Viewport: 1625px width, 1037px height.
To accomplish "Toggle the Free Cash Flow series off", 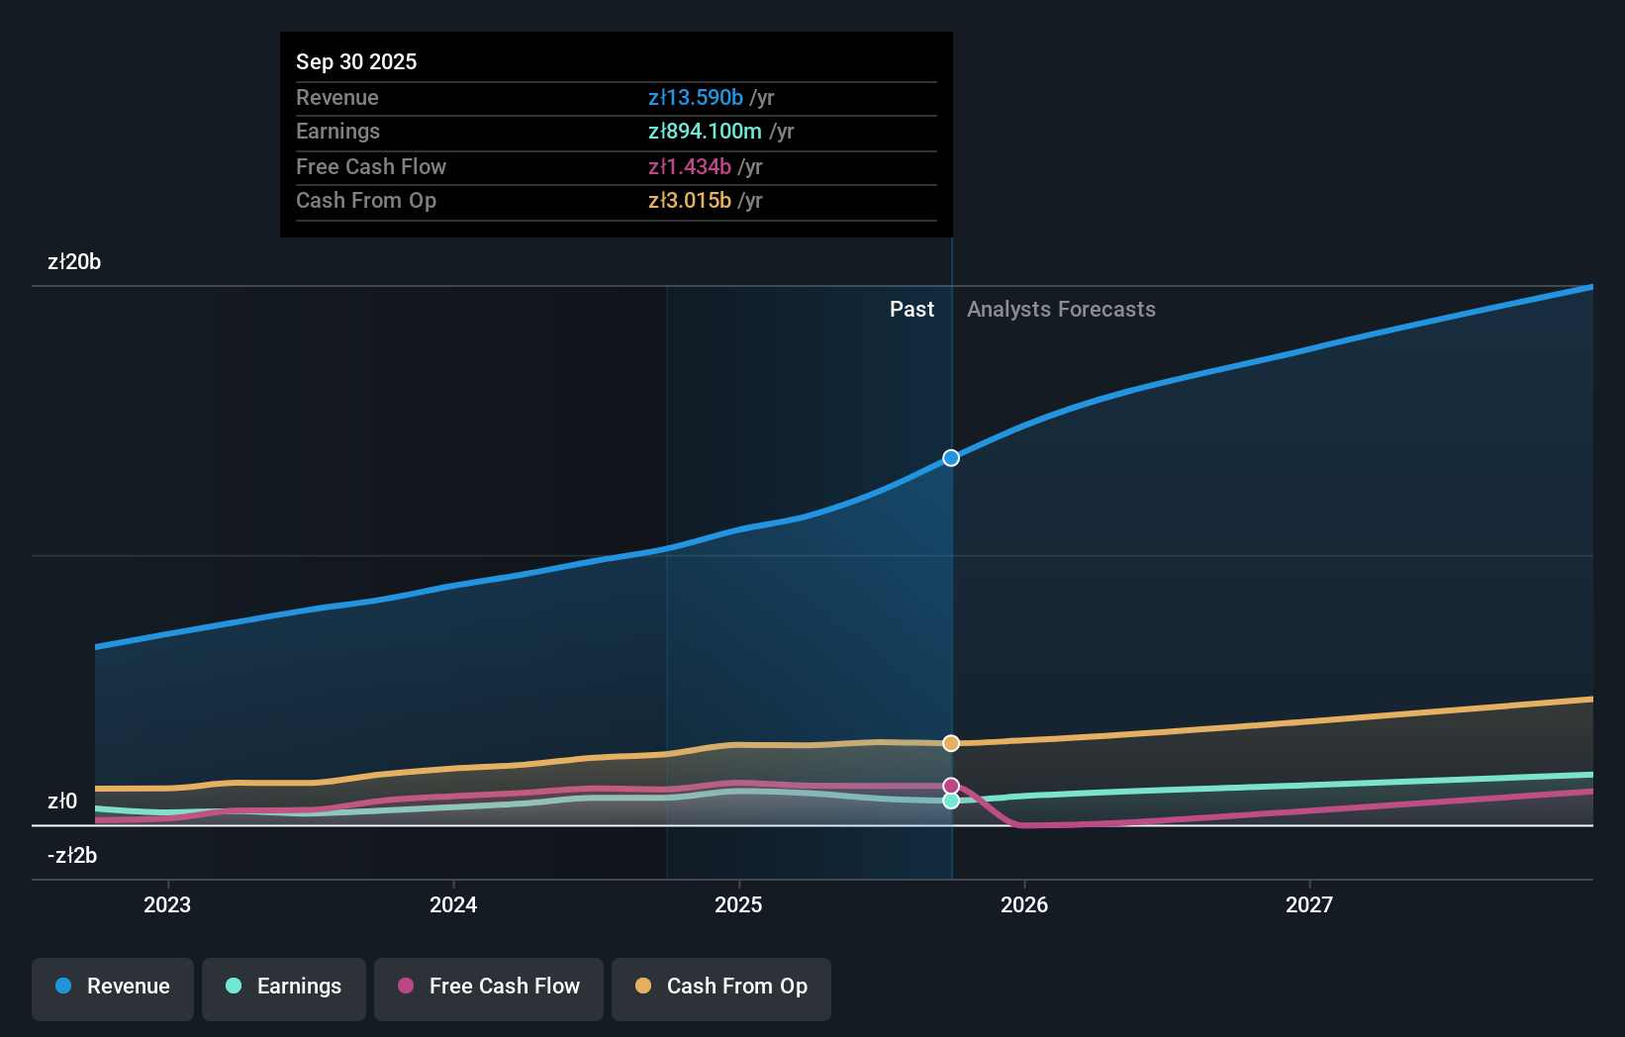I will click(x=488, y=987).
